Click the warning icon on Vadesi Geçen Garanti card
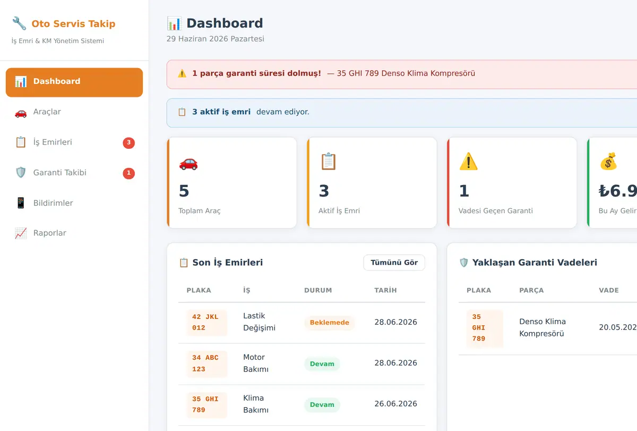 coord(468,162)
